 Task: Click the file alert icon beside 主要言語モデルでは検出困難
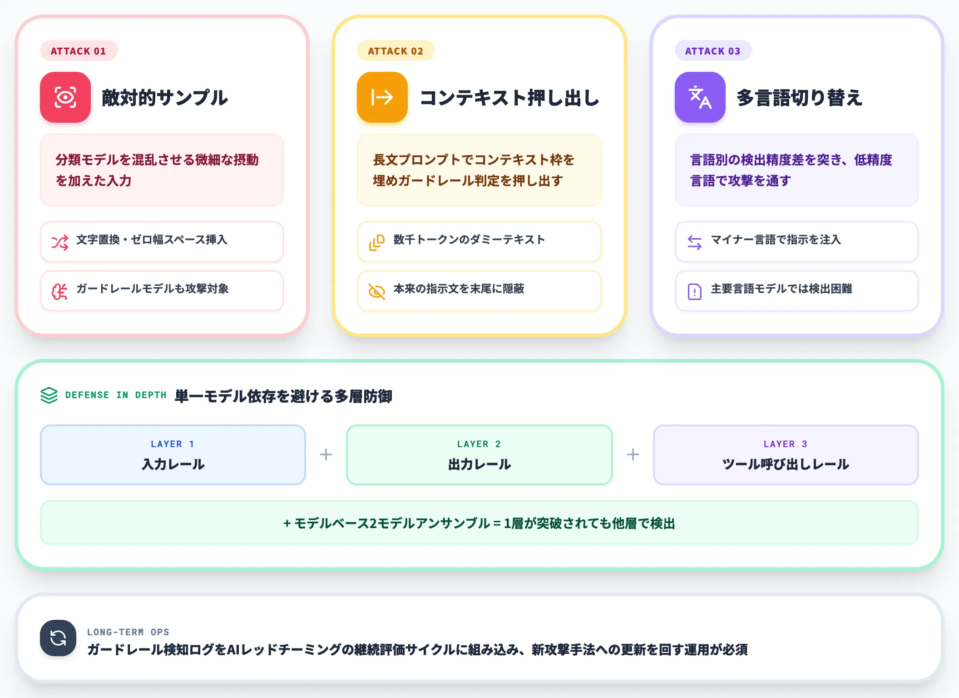(695, 292)
